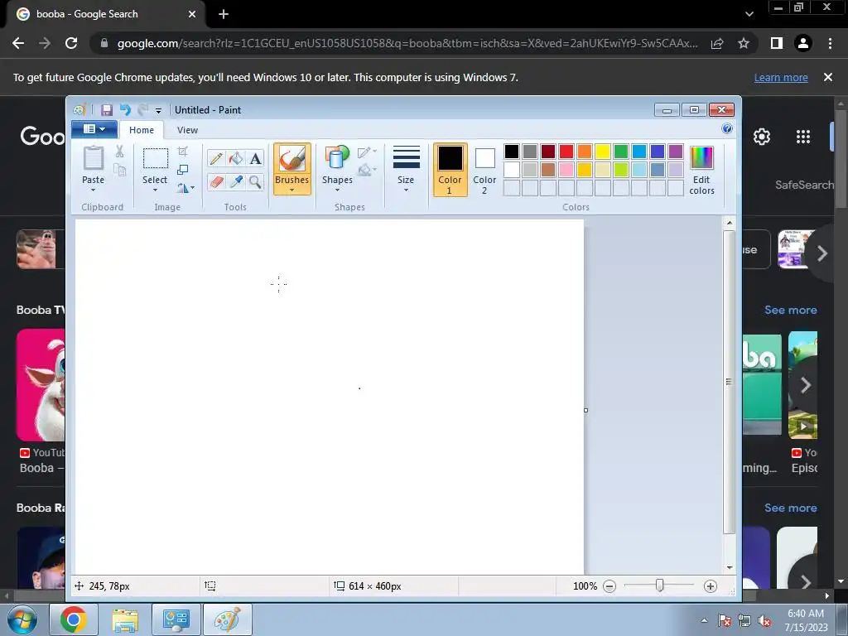Dismiss the Chrome update notification bar
This screenshot has width=848, height=636.
coord(827,77)
